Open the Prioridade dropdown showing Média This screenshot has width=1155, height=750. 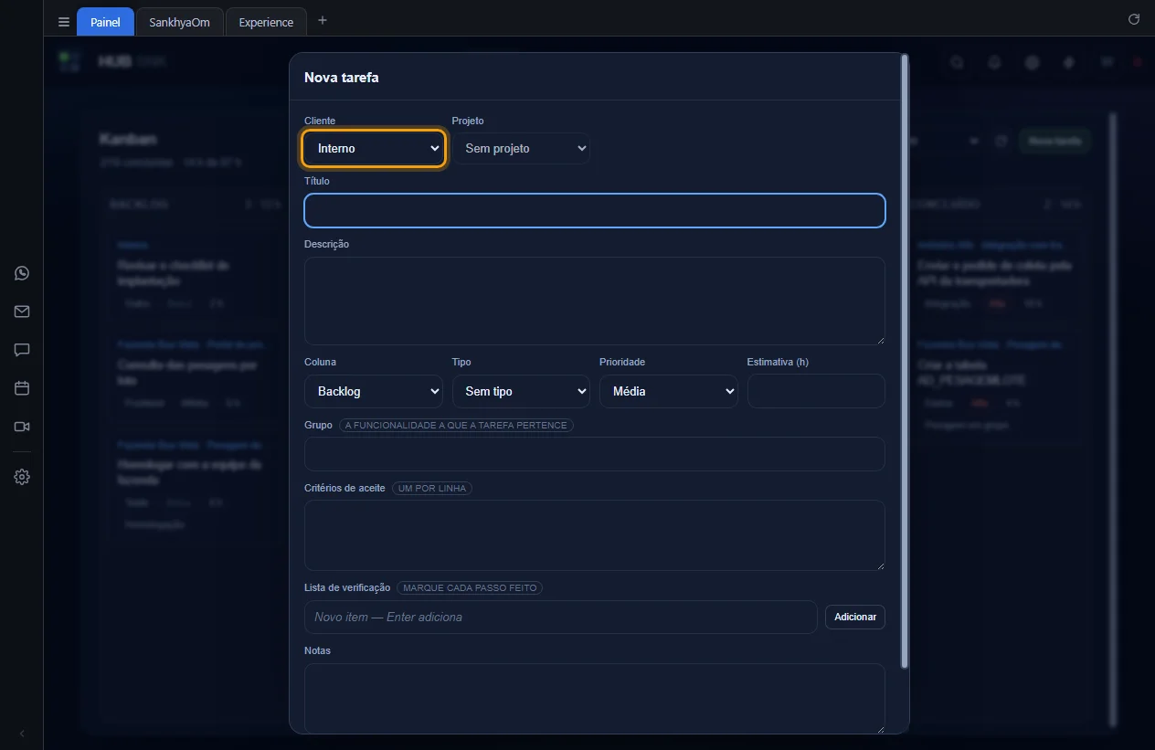pyautogui.click(x=669, y=391)
